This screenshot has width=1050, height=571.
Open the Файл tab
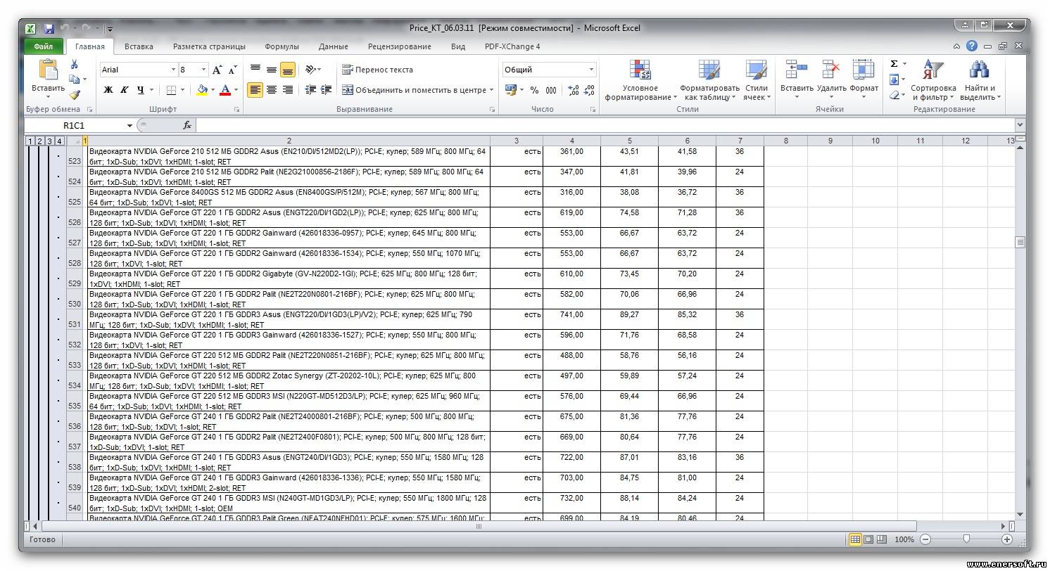tap(43, 46)
